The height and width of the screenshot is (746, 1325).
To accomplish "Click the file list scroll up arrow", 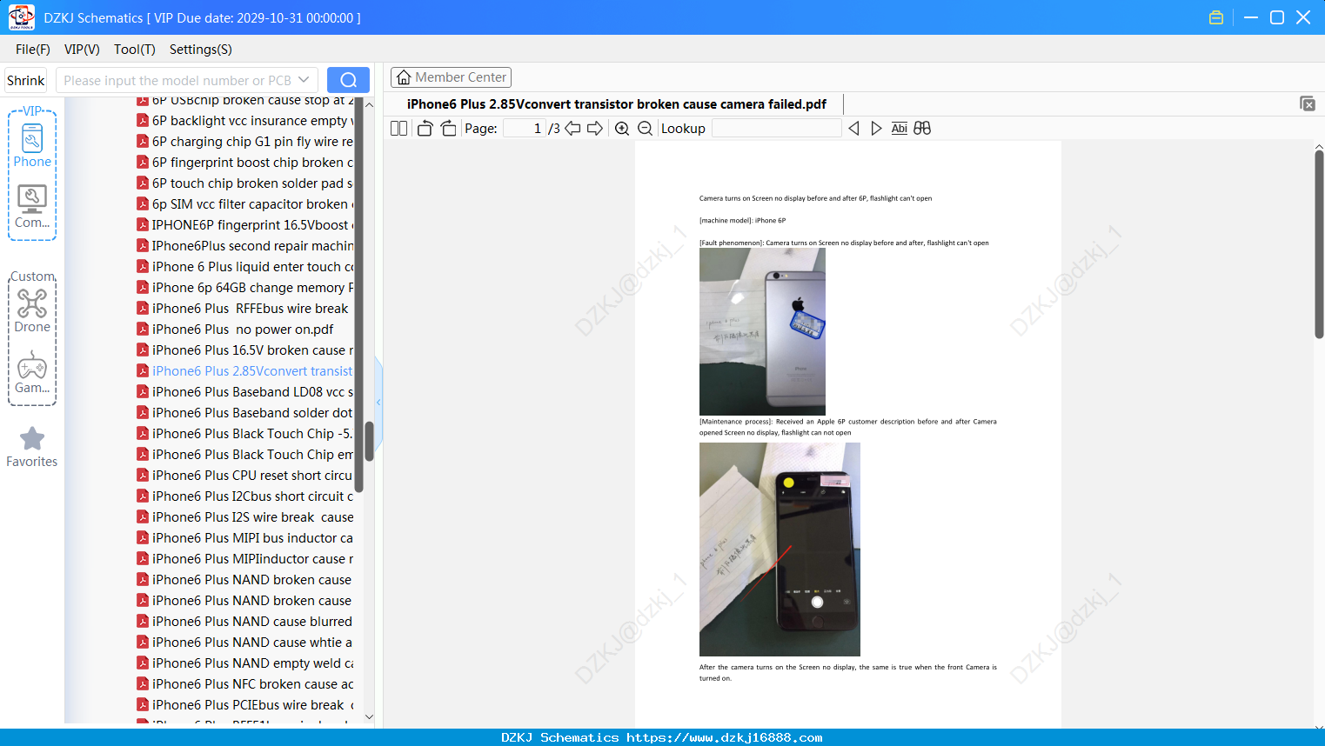I will pos(369,104).
